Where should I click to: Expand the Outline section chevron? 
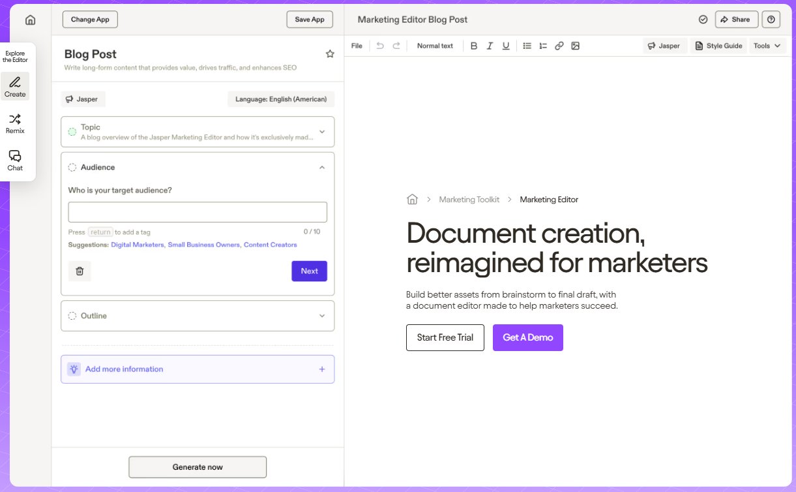322,316
